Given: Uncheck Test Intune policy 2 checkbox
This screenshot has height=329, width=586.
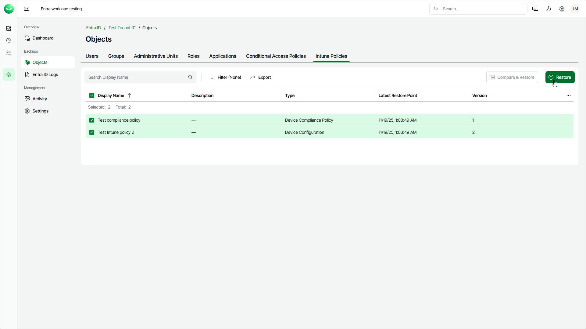Looking at the screenshot, I should tap(92, 132).
